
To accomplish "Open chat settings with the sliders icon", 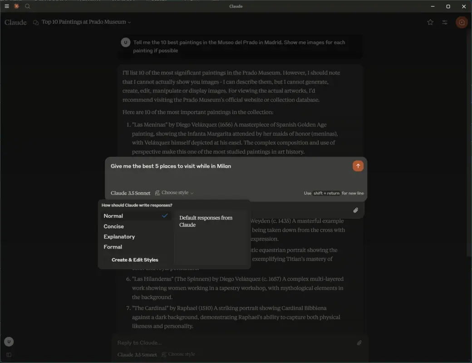I will click(445, 22).
